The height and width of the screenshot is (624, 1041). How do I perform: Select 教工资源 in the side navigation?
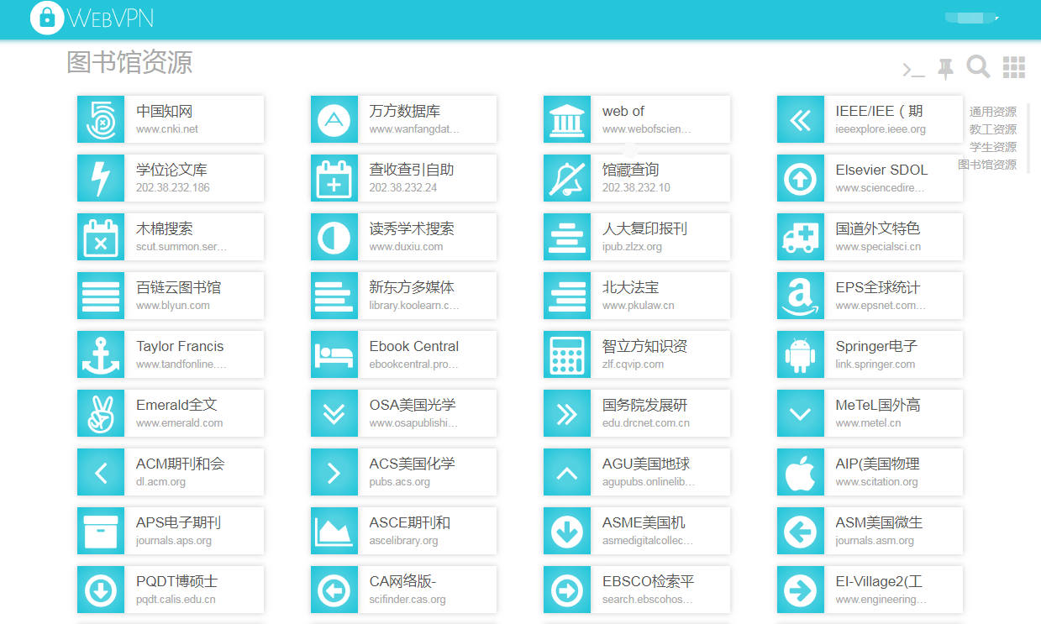point(992,129)
